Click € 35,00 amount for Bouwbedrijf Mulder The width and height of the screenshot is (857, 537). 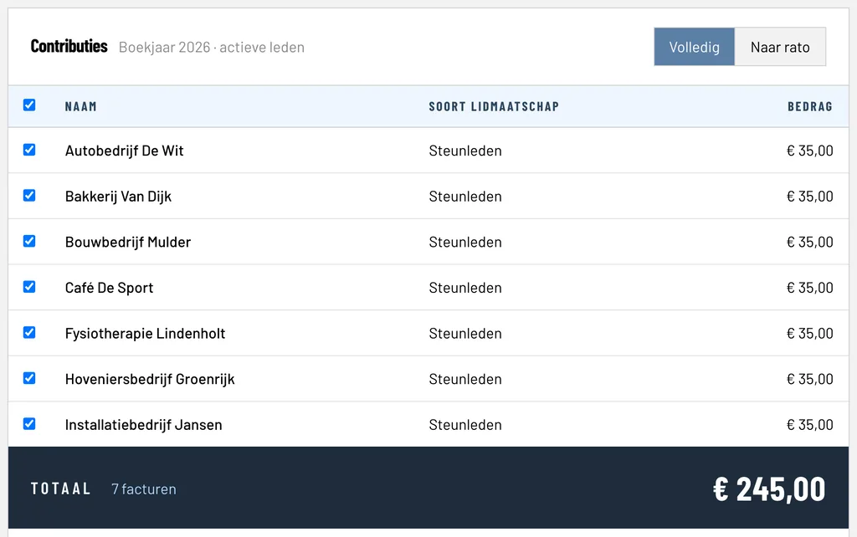(x=810, y=242)
